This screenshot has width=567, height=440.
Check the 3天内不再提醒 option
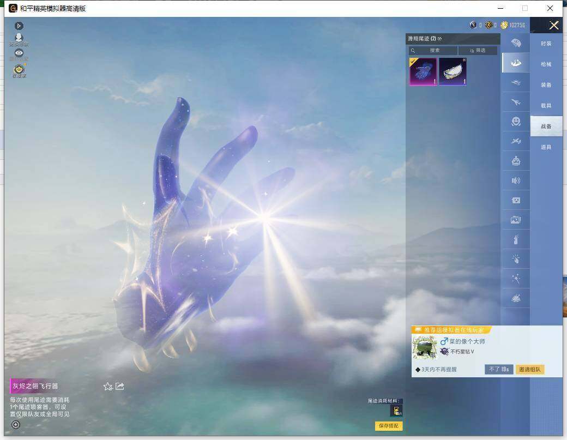click(x=436, y=370)
